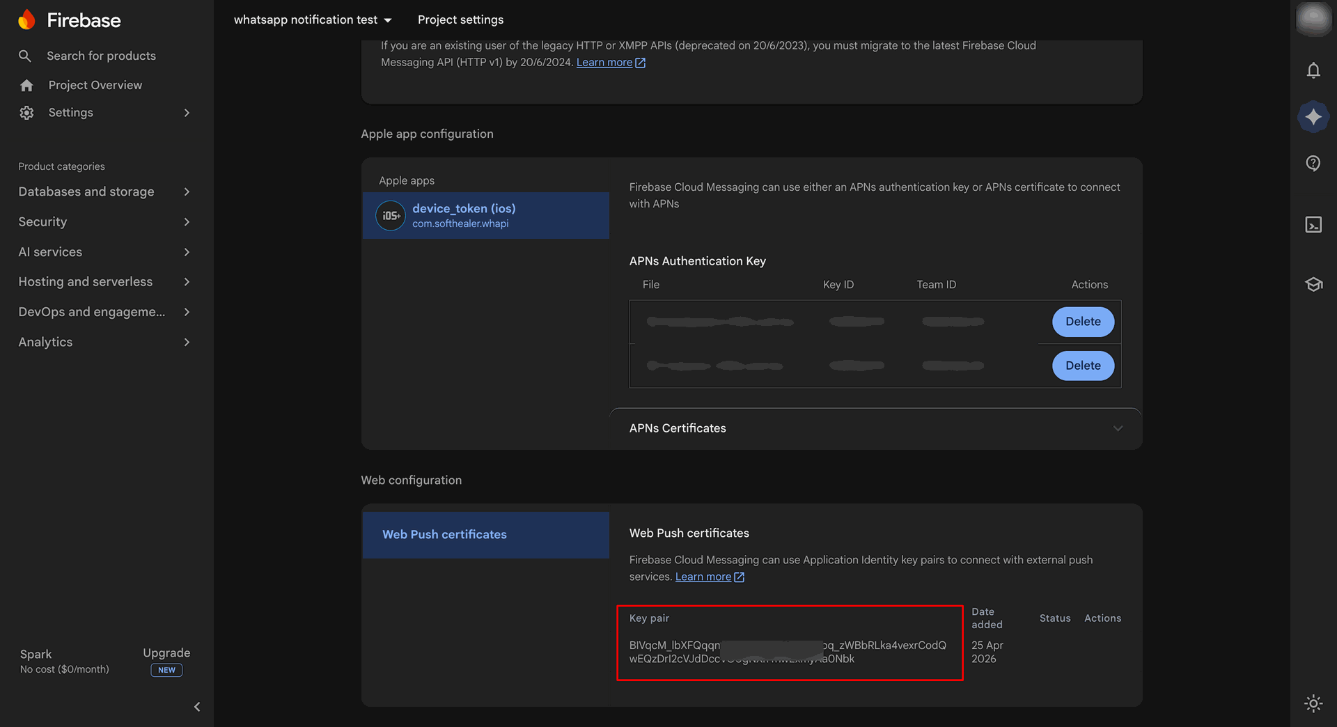Open the user account avatar
This screenshot has height=727, width=1337.
pyautogui.click(x=1313, y=19)
